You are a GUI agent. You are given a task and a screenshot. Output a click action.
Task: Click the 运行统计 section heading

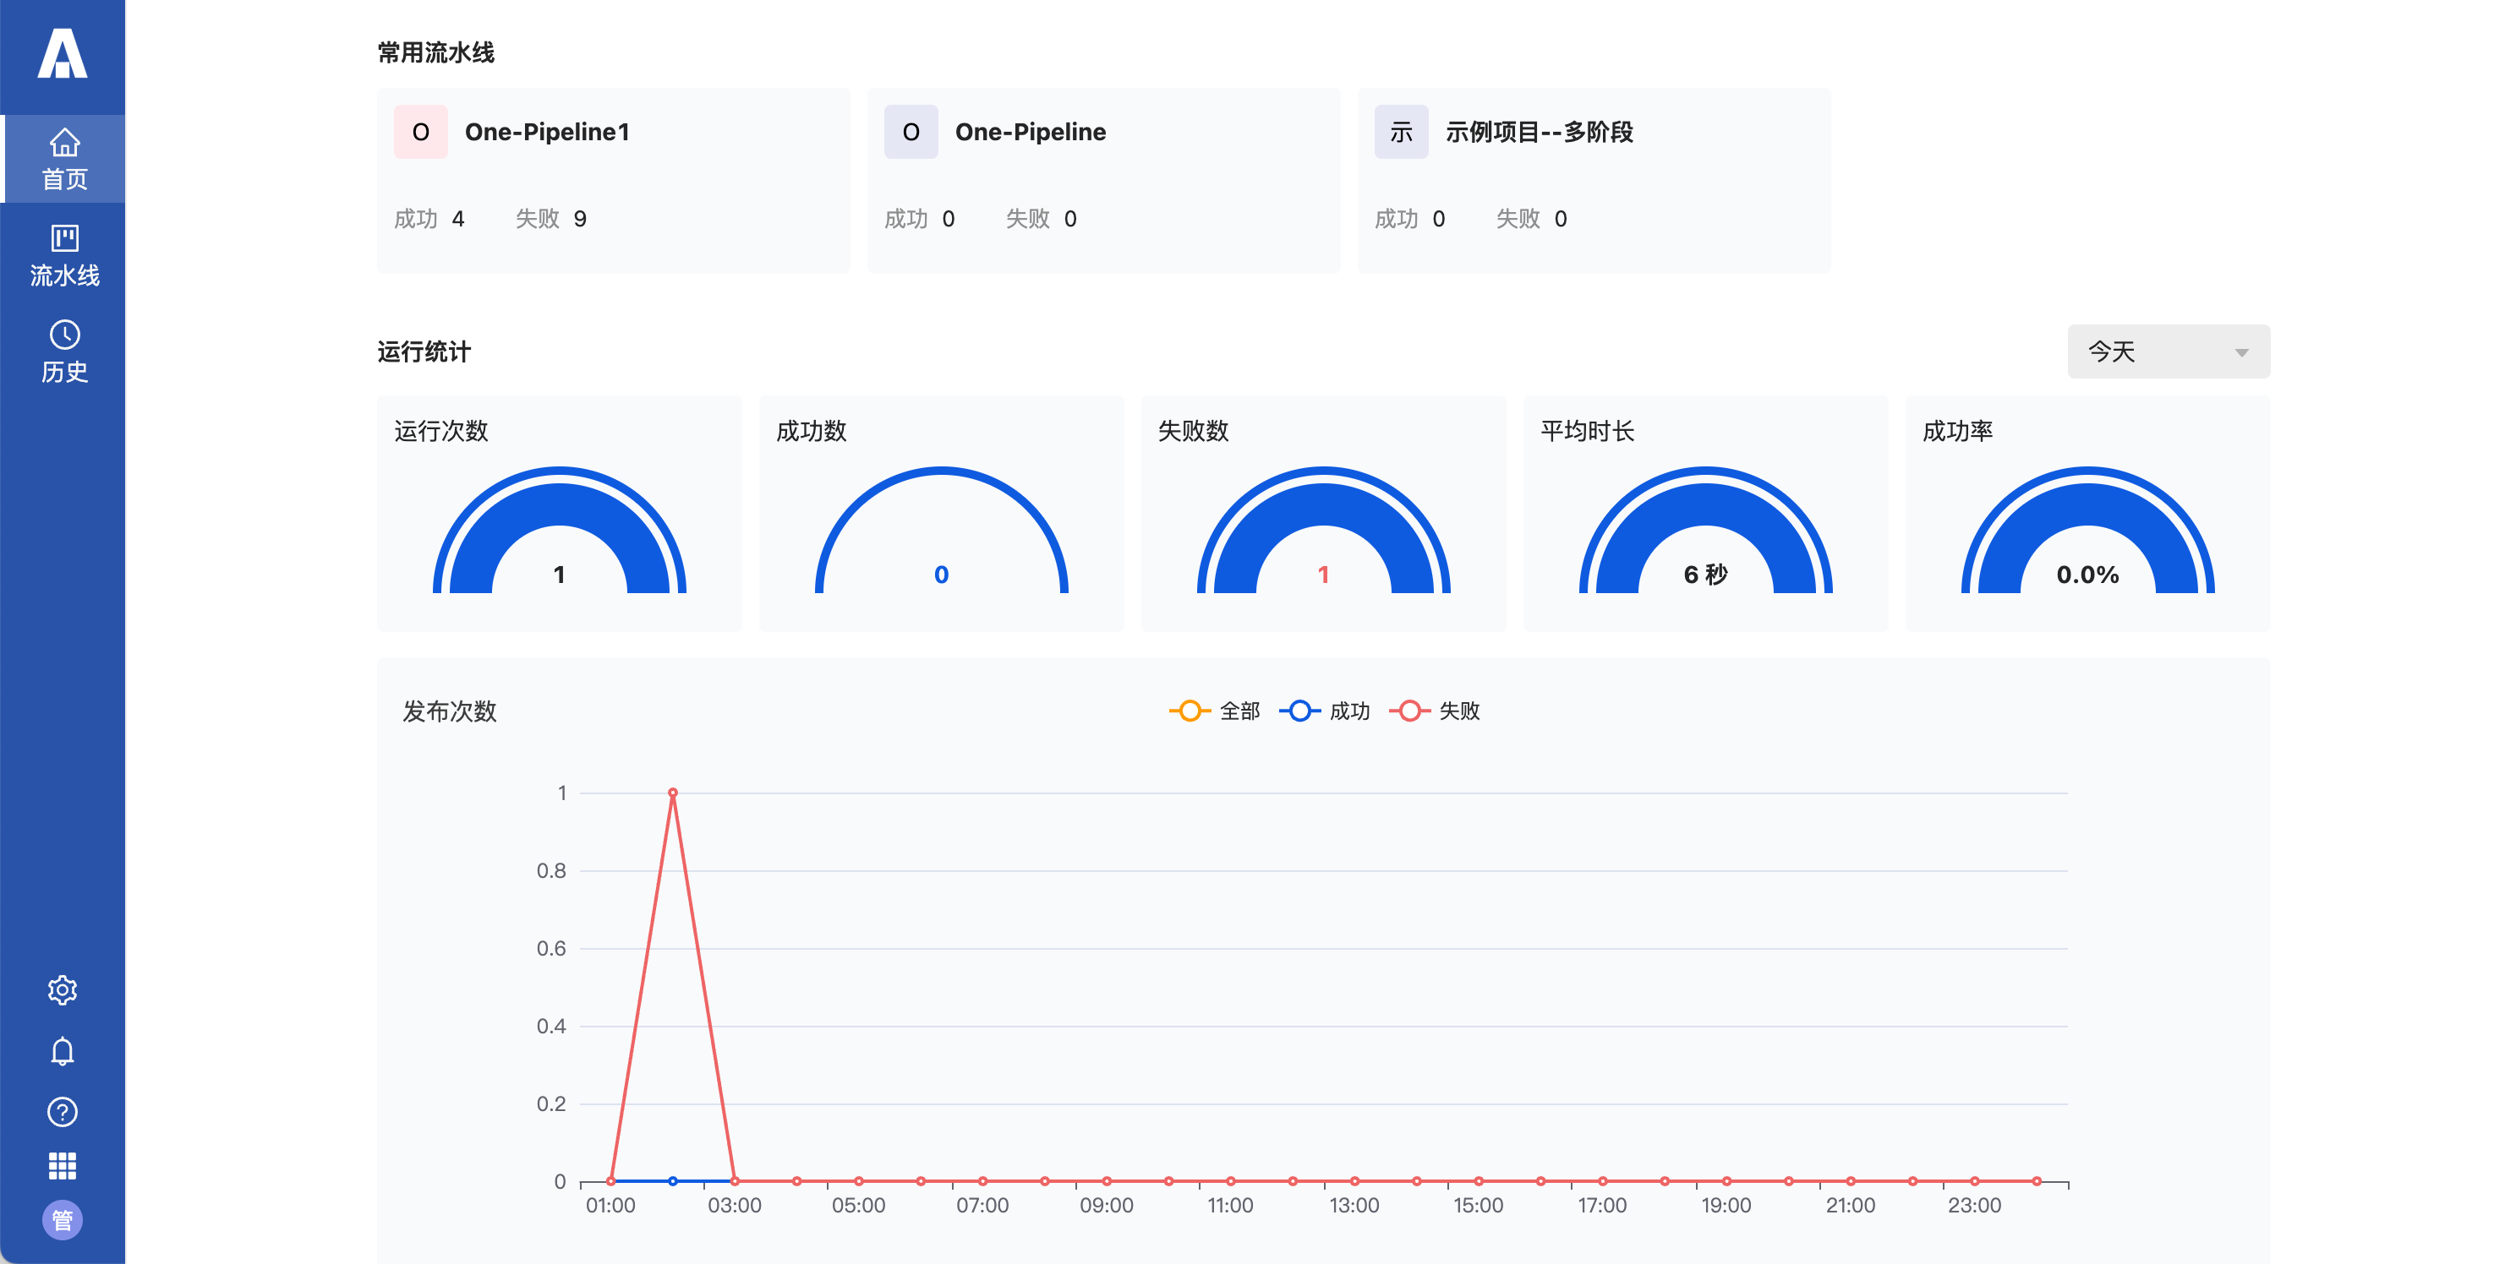(x=424, y=351)
